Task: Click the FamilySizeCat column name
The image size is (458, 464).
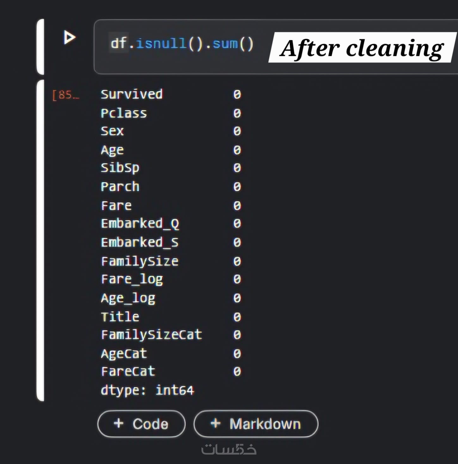Action: [151, 334]
